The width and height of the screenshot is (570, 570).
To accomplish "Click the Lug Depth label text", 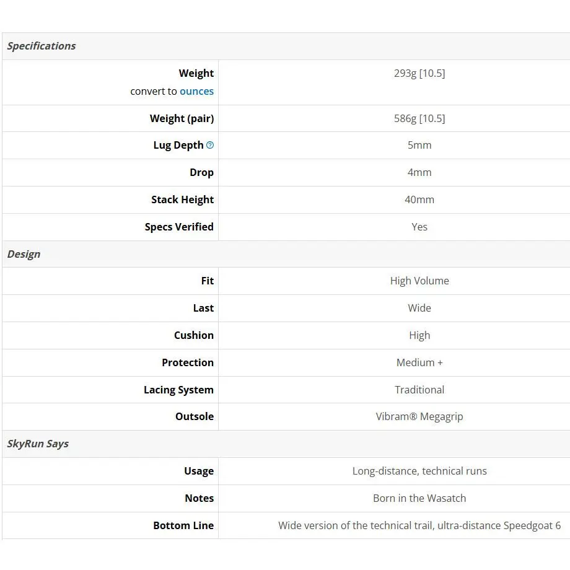I will pos(178,145).
